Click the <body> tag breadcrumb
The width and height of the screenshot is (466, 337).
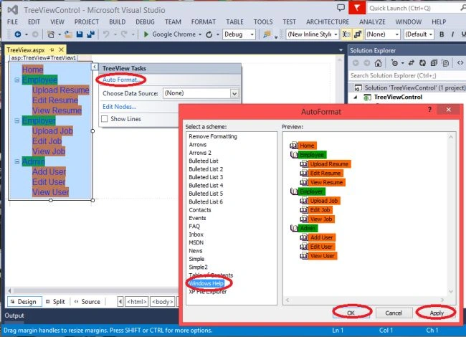162,302
